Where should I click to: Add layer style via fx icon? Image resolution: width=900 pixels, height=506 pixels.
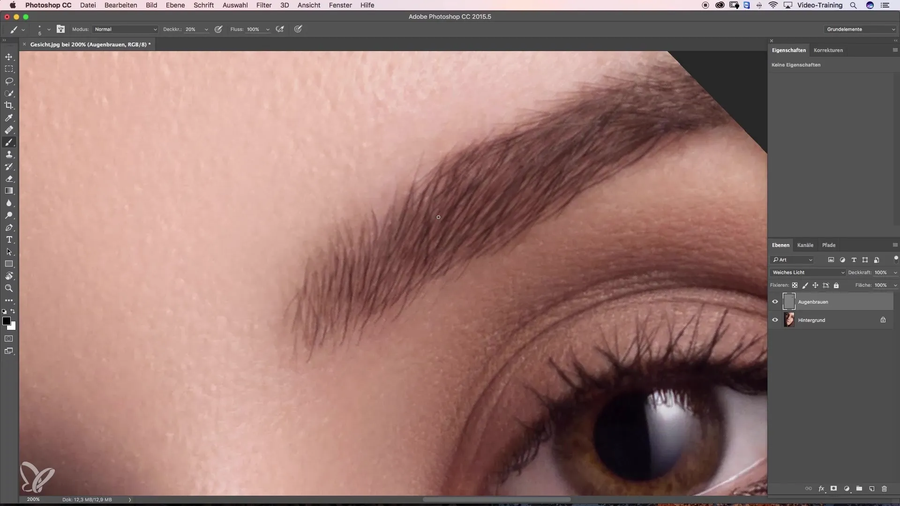[x=821, y=489]
